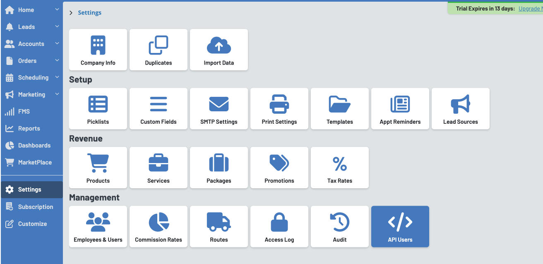Screen dimensions: 543x264
Task: Open the API Users code icon
Action: coord(400,222)
